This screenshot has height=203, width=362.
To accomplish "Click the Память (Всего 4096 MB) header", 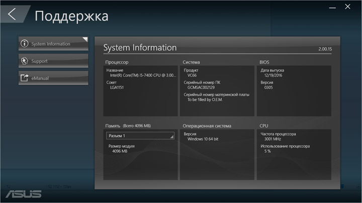I will click(x=128, y=126).
